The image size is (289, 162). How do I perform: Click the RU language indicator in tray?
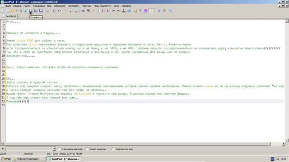[x=272, y=159]
